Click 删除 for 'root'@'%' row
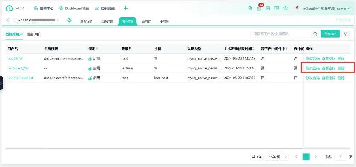The width and height of the screenshot is (356, 167). point(341,58)
